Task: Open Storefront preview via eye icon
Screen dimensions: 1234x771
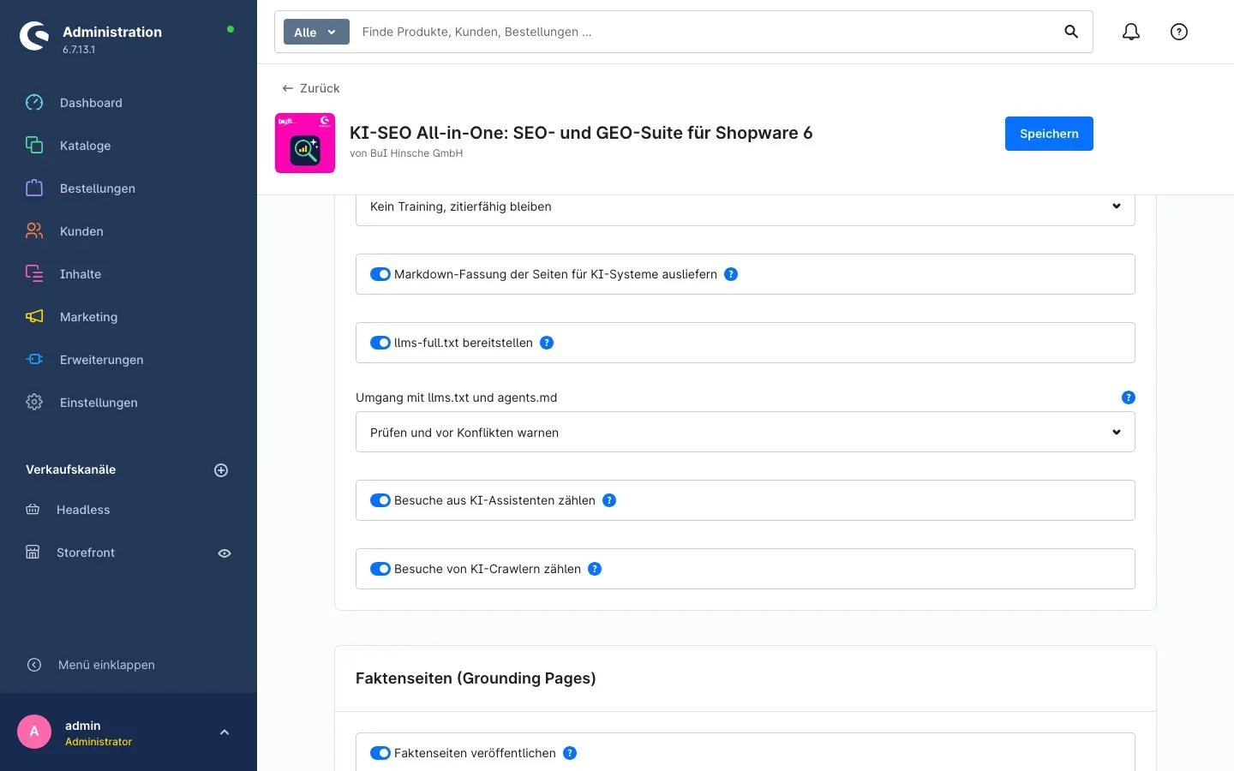Action: point(225,553)
